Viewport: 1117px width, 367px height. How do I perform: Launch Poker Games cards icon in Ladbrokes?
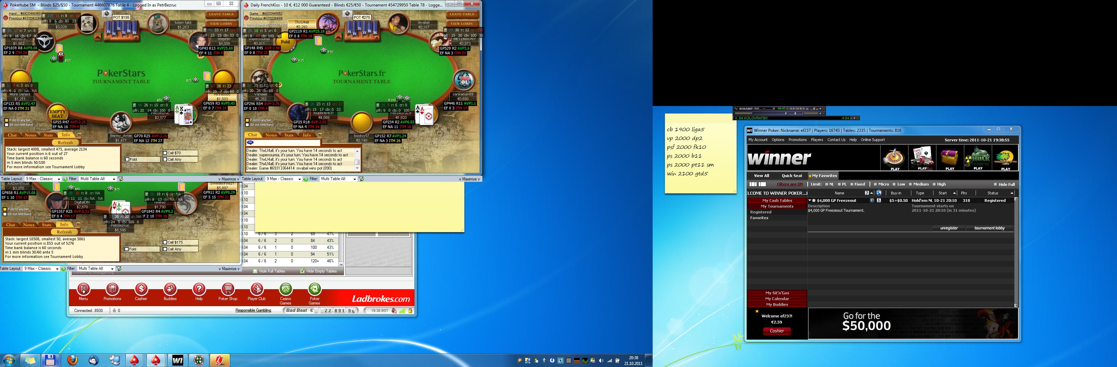coord(314,289)
